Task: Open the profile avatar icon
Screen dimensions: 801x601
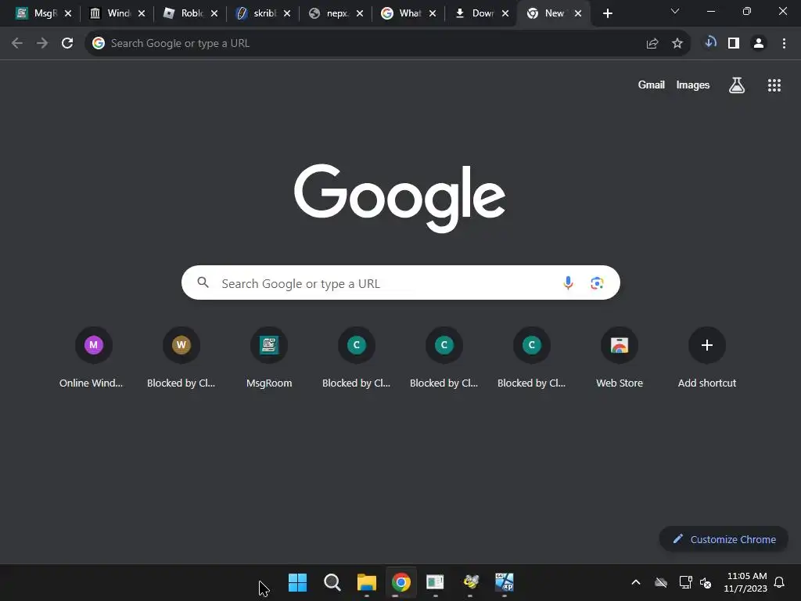Action: [759, 44]
